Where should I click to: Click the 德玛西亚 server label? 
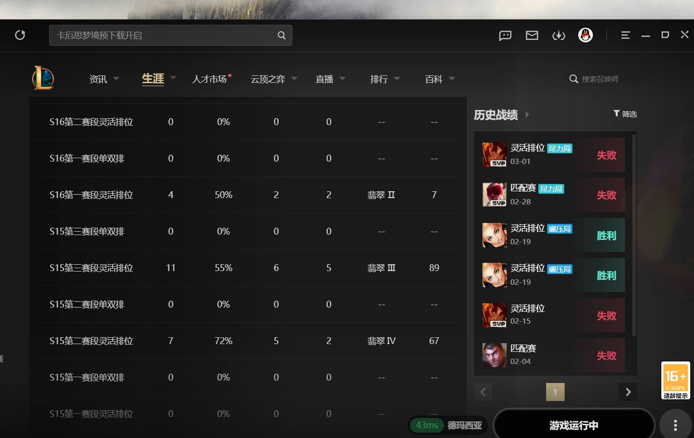click(464, 425)
